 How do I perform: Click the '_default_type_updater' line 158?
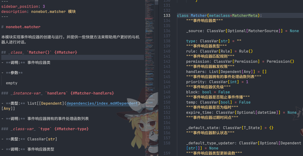(244, 143)
